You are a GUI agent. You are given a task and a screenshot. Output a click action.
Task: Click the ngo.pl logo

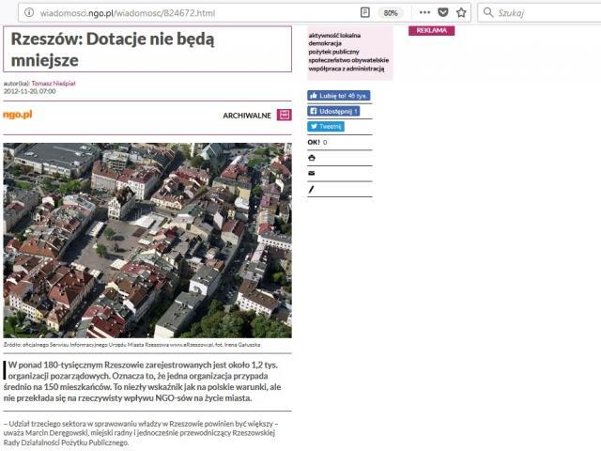18,114
